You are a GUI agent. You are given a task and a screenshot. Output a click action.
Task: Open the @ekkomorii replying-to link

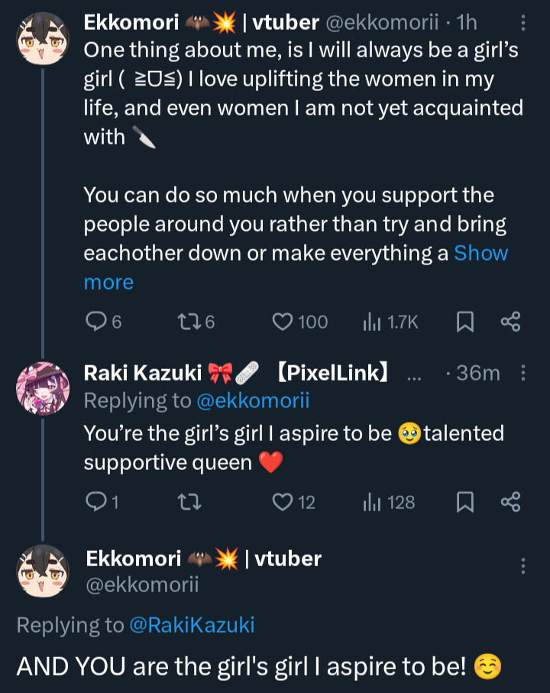pyautogui.click(x=253, y=400)
